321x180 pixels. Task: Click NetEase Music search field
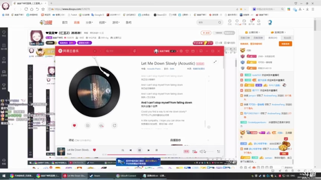tap(118, 51)
